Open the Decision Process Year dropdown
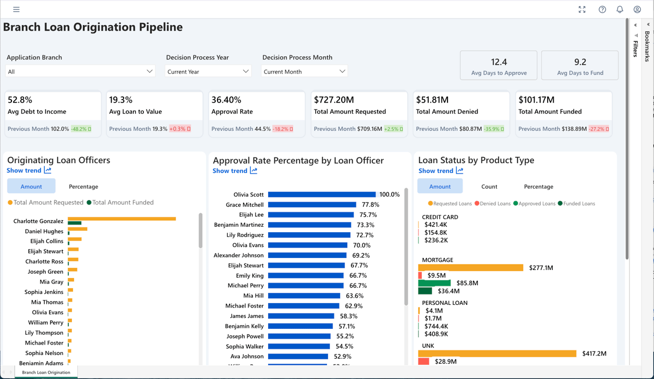Screen dimensions: 654x379 (x=208, y=71)
